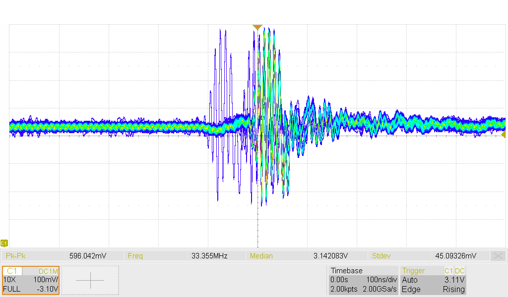Select the Pk-Pk measurement label
The height and width of the screenshot is (297, 508).
[16, 256]
